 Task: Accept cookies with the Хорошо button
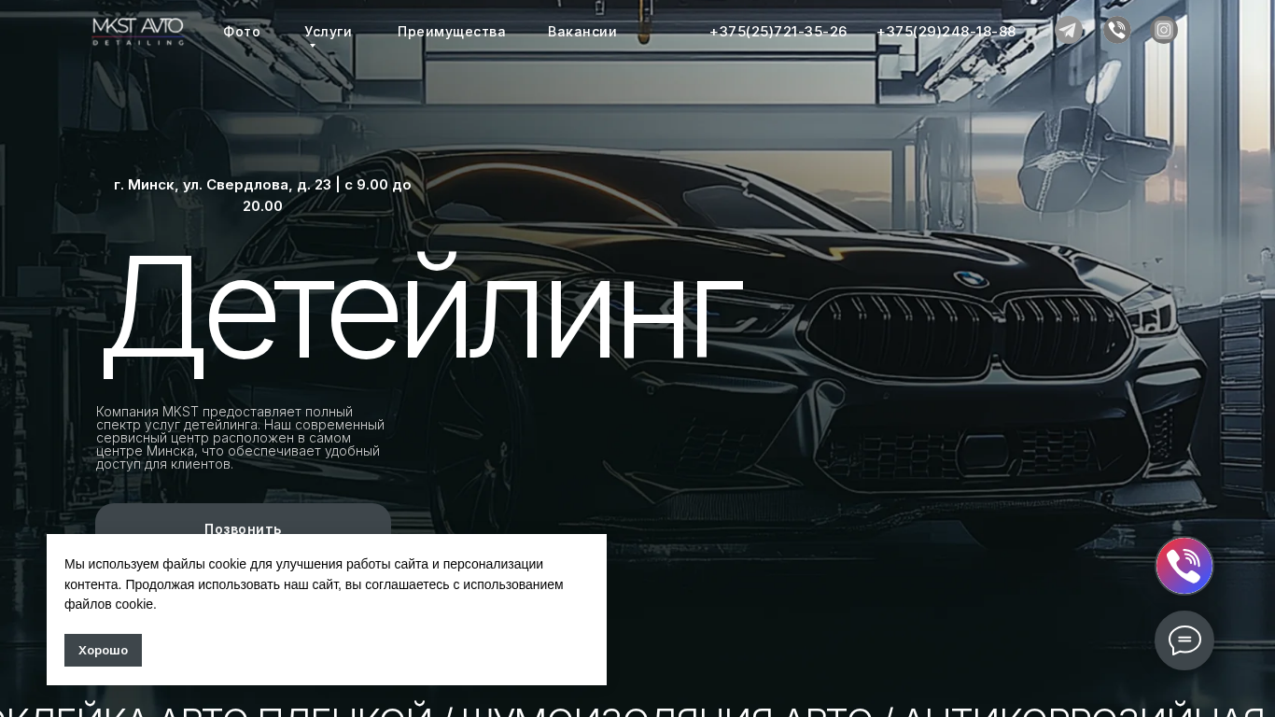tap(103, 650)
